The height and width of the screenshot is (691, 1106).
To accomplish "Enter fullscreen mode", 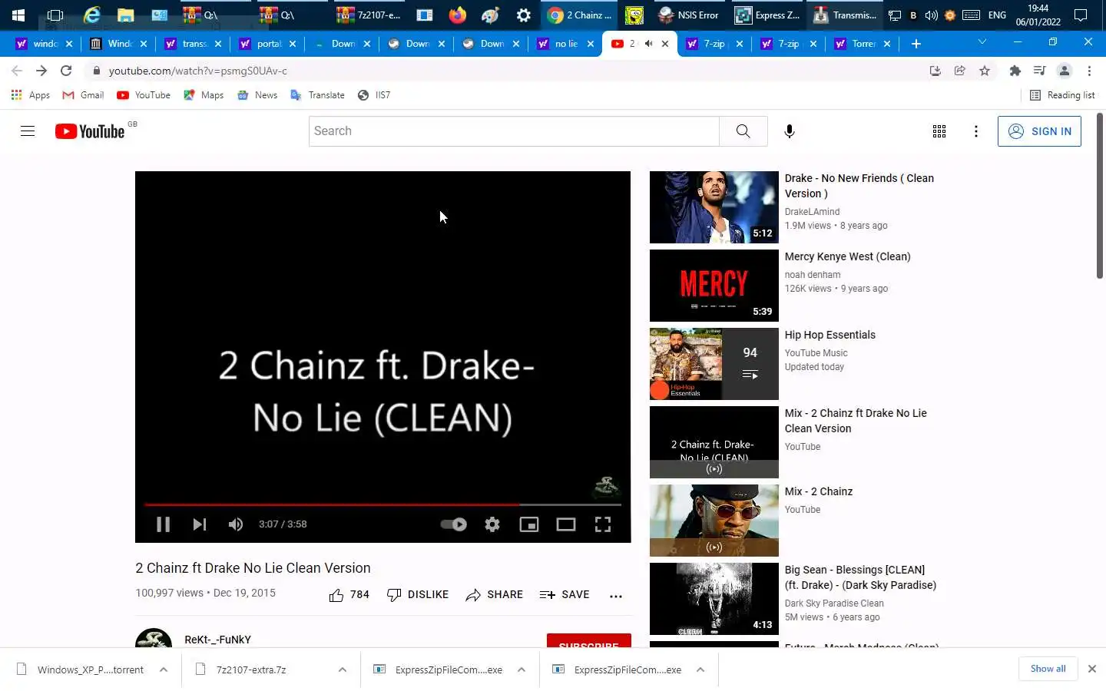I will [x=603, y=524].
